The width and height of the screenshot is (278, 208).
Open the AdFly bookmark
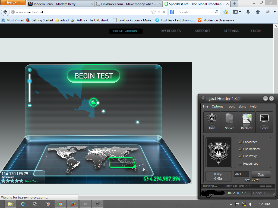(91, 20)
